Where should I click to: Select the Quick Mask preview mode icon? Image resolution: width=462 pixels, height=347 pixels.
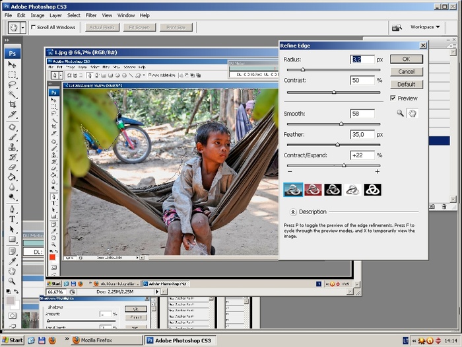pyautogui.click(x=313, y=190)
